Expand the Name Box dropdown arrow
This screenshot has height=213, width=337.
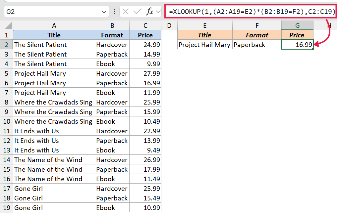tap(104, 12)
